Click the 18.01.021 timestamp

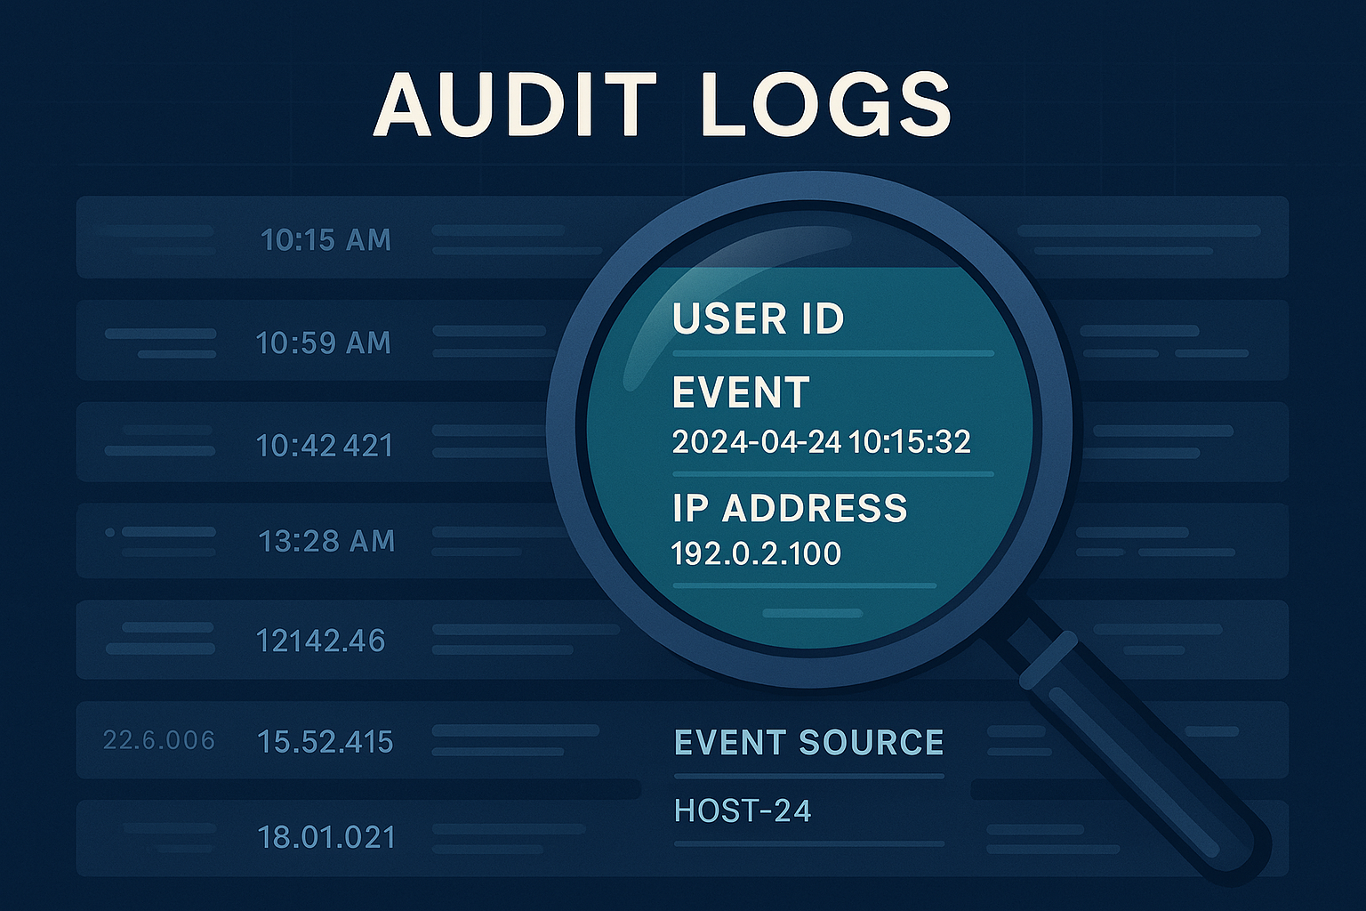pos(325,837)
